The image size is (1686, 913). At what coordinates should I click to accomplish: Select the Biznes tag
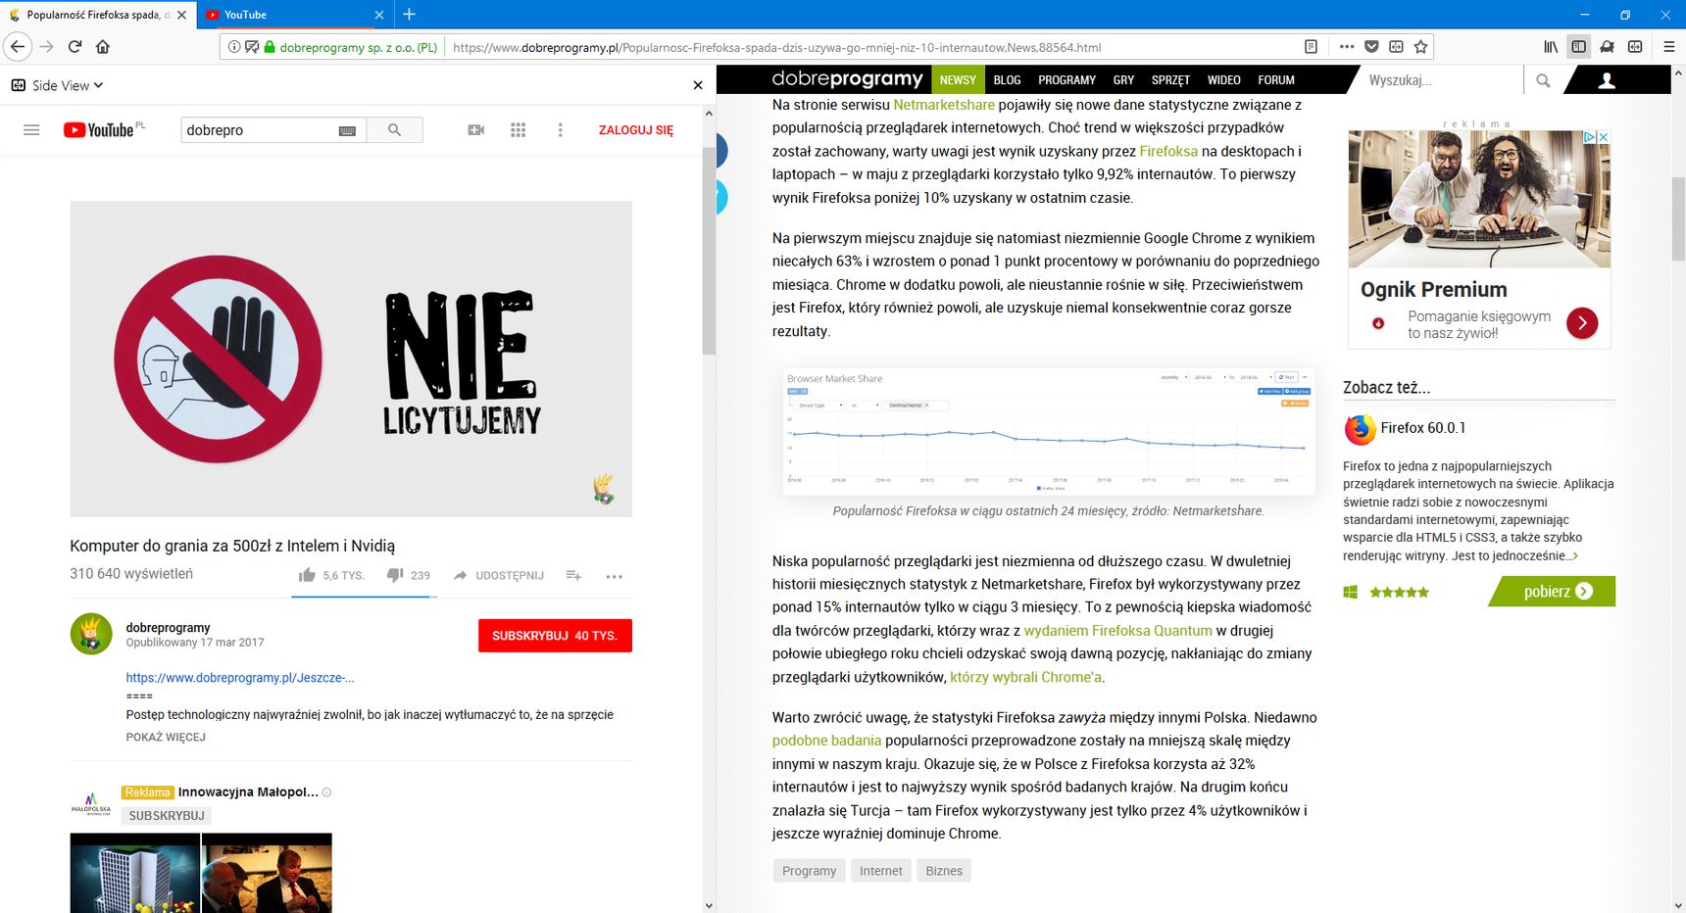click(944, 871)
